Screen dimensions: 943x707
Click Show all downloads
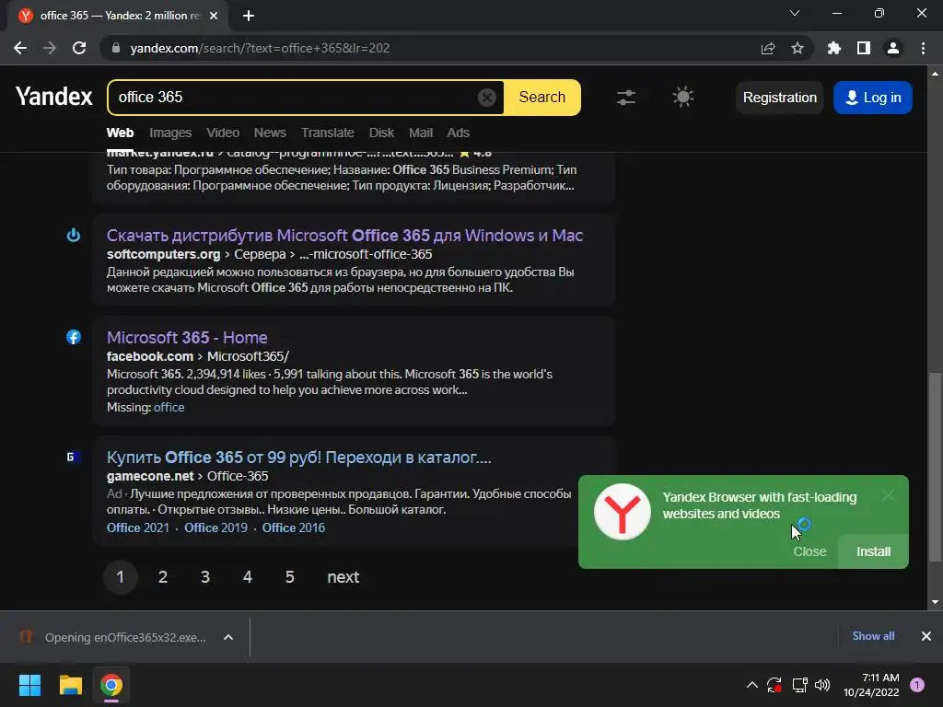[873, 636]
